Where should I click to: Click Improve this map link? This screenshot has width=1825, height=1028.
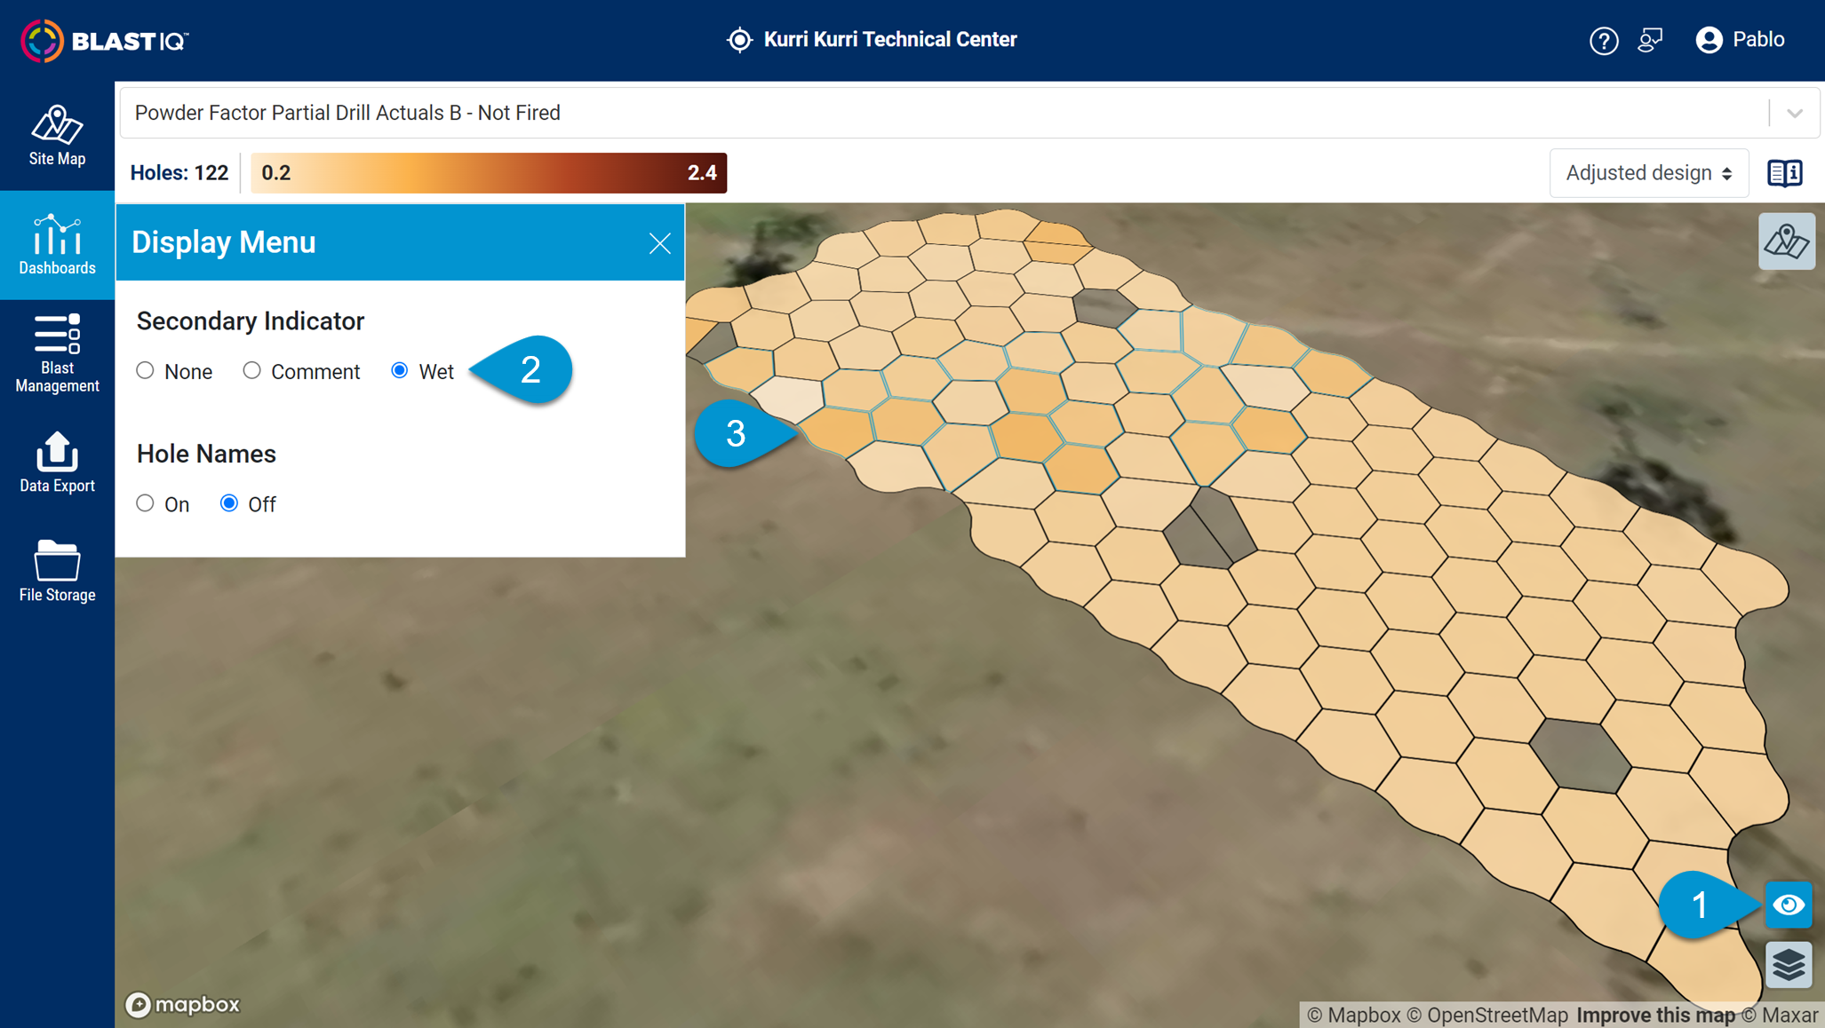coord(1655,1015)
